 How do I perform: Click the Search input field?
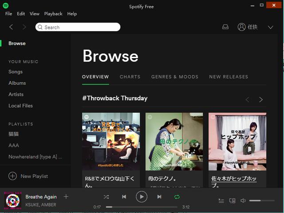click(x=78, y=27)
